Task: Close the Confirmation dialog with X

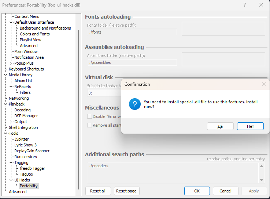Action: 264,84
